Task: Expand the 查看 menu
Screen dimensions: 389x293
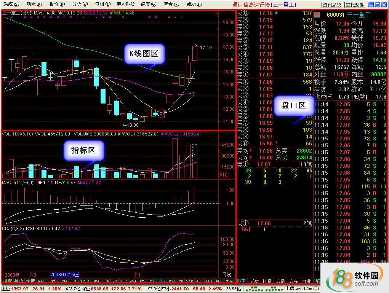Action: (171, 4)
